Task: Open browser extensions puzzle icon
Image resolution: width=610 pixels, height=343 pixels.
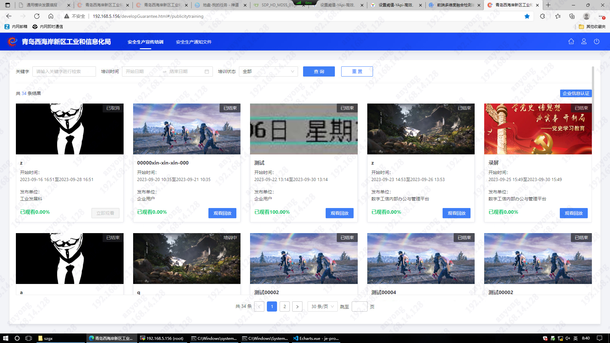Action: point(542,16)
